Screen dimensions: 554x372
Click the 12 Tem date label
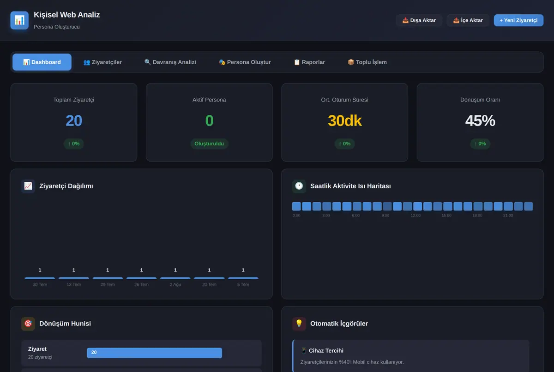[73, 285]
